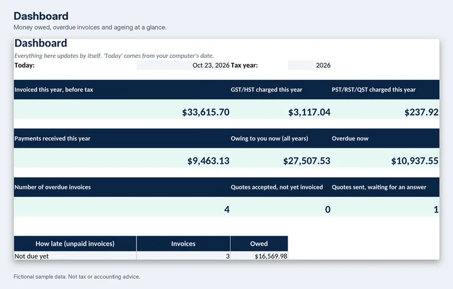Click the quotes sent count 1
Screen dimensions: 453x289
(436, 210)
